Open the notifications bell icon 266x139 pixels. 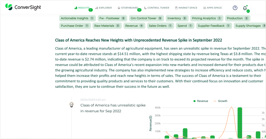tap(245, 8)
